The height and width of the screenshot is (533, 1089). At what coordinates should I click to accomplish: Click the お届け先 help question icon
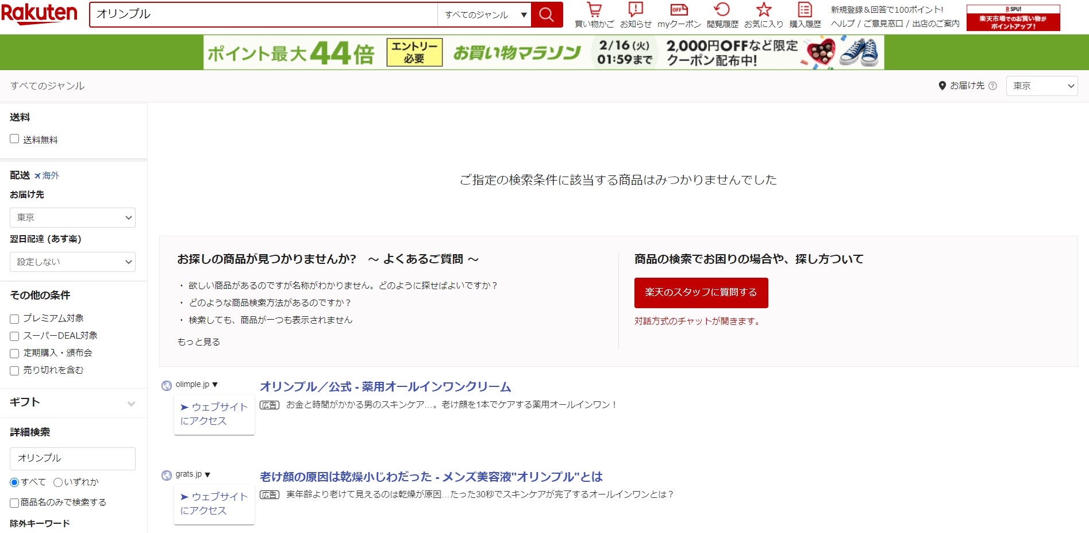pos(992,86)
